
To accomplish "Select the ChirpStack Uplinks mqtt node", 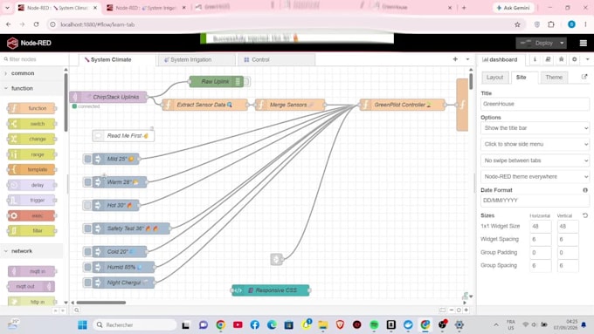I will coord(108,97).
